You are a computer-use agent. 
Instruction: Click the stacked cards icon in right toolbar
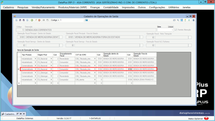174,20
